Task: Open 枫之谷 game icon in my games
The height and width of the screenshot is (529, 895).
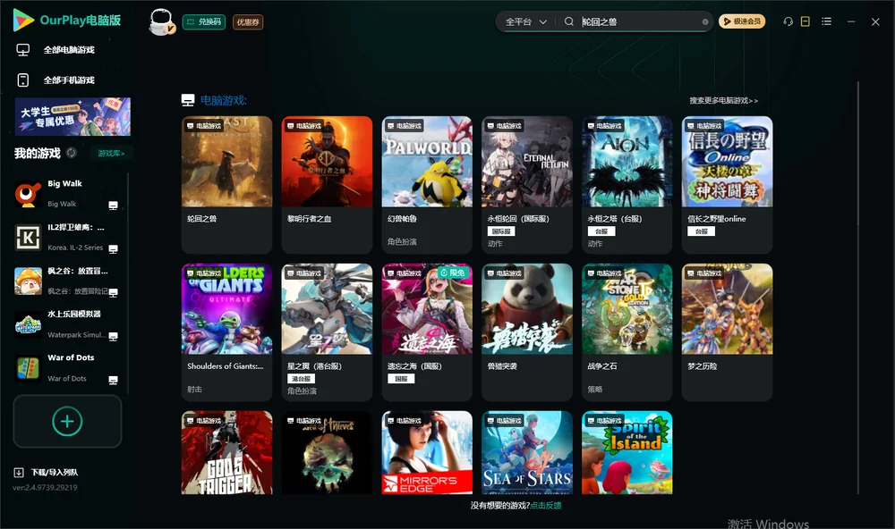Action: click(x=28, y=281)
